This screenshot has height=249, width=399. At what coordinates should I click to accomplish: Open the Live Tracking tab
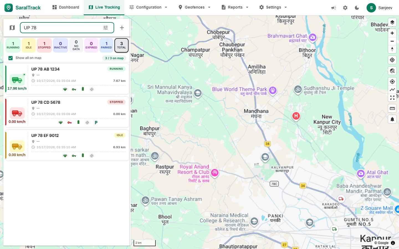click(x=104, y=7)
